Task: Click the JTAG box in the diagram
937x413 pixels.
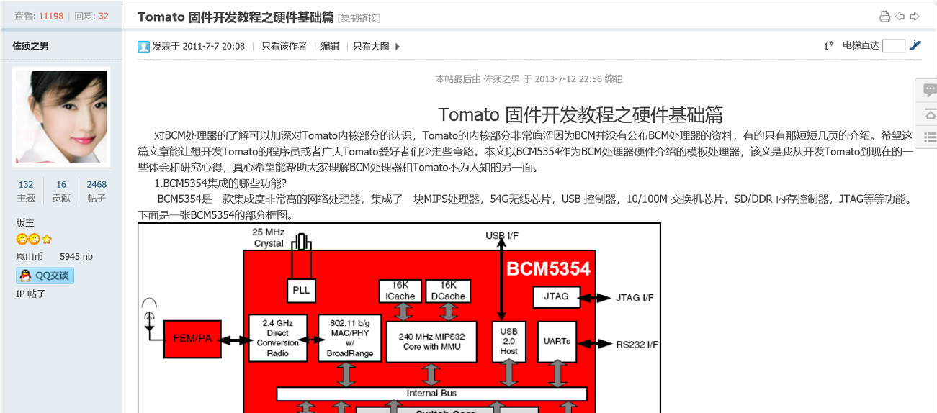Action: [557, 296]
